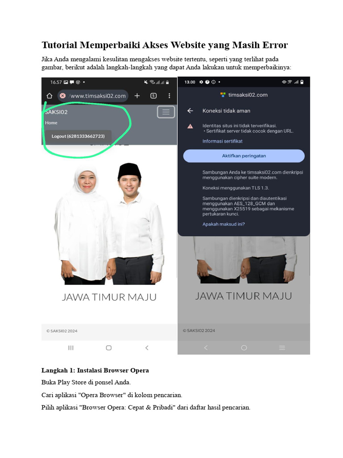343x458 pixels.
Task: Tap the red site-error icon in address bar
Action: point(63,96)
